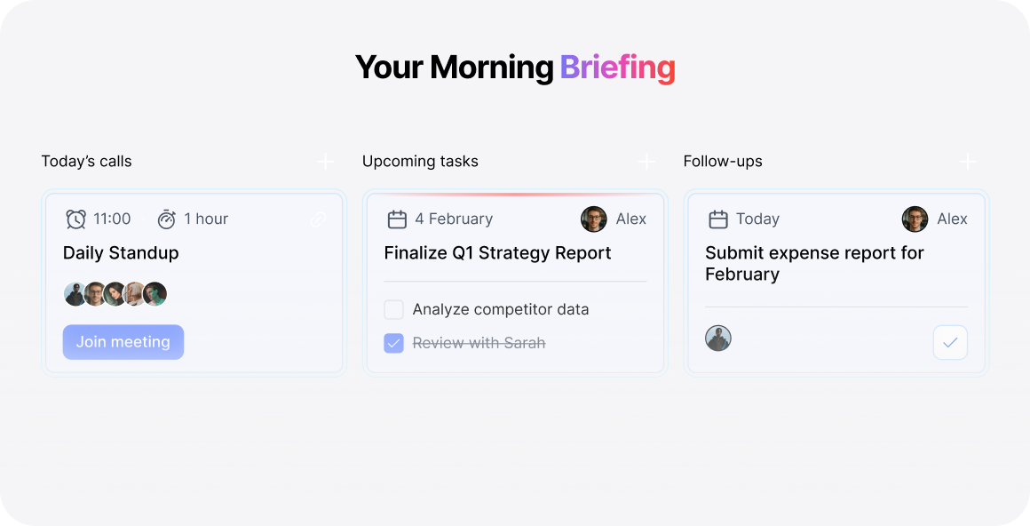Click the stopwatch icon next to 1 hour

coord(166,219)
